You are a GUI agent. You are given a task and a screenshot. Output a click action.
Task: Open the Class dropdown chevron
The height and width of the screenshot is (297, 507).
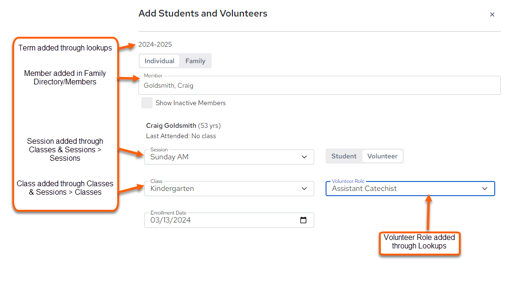pyautogui.click(x=304, y=189)
